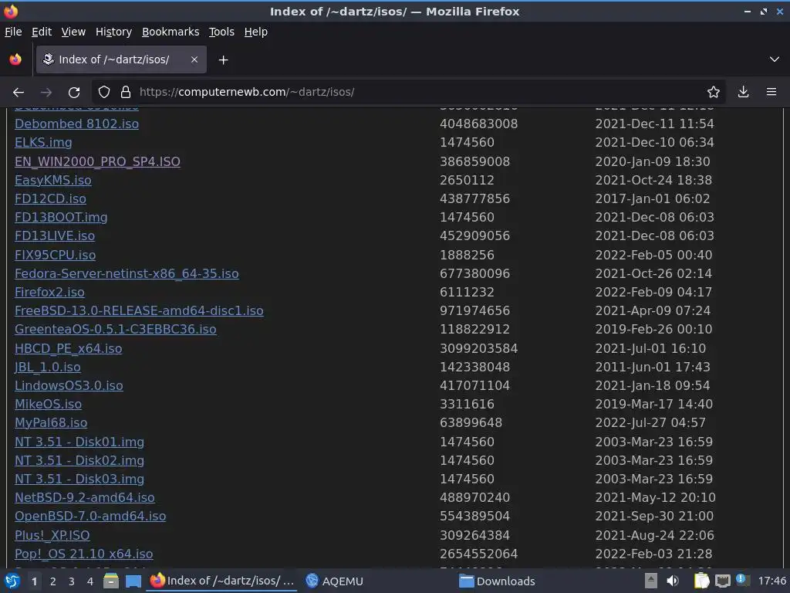Switch to the Downloads window
The width and height of the screenshot is (790, 593).
pos(498,581)
